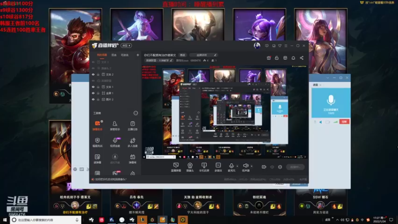Open the 弹幕秀 tool
Screen dimensions: 398x224
click(x=132, y=159)
